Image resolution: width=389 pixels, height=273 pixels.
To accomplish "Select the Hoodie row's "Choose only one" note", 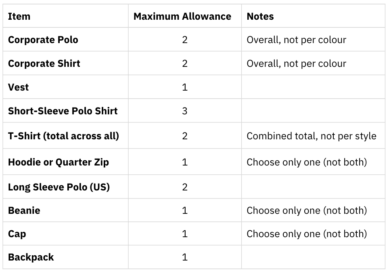I will pyautogui.click(x=307, y=162).
